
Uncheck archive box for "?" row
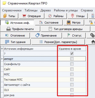point(72,53)
